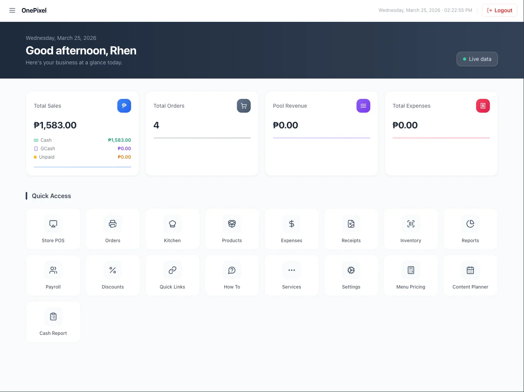This screenshot has width=524, height=392.
Task: Click the Pool Revenue ₱0.00 value
Action: (286, 125)
